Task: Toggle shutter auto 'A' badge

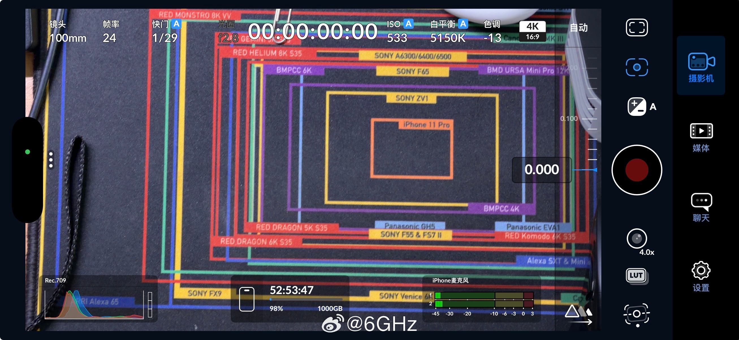Action: tap(176, 24)
